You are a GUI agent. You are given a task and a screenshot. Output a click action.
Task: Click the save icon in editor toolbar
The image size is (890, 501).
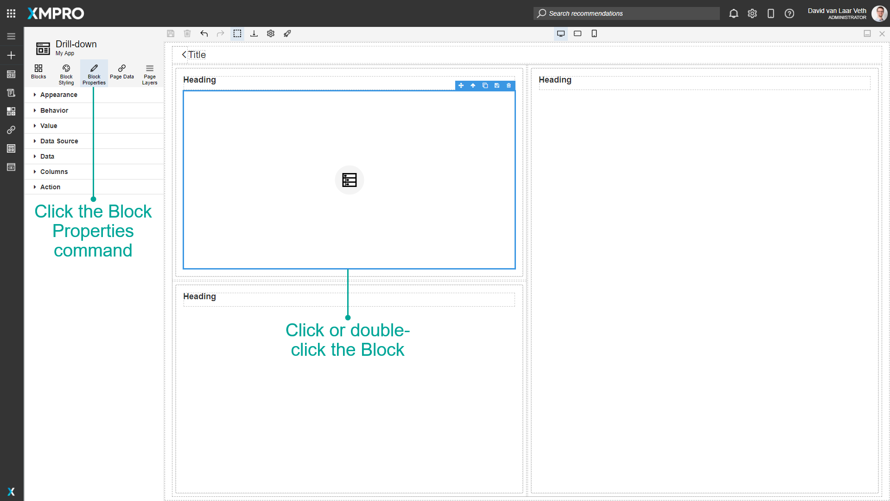coord(171,33)
